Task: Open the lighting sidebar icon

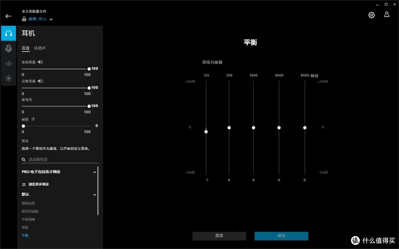Action: click(x=8, y=78)
